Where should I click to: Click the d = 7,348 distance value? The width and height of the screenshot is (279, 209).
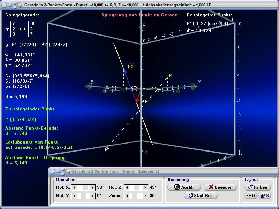(16, 133)
